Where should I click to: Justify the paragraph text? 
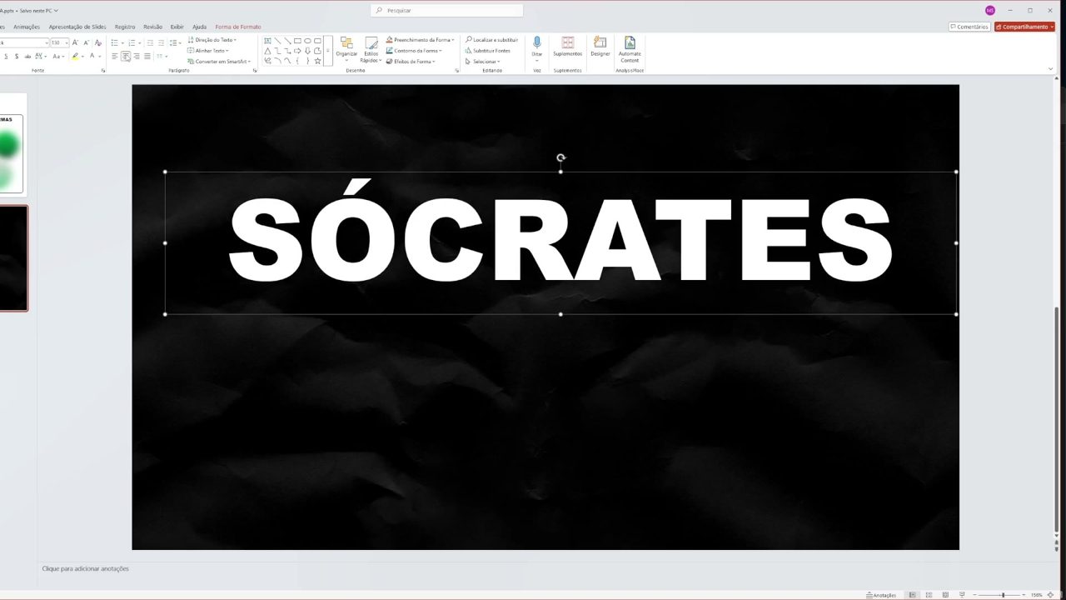pos(147,57)
